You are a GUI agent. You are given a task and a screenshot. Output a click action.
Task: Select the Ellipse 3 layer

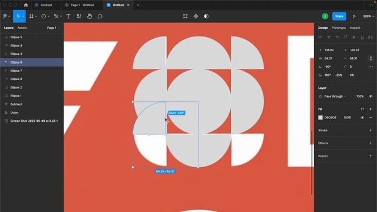32,54
